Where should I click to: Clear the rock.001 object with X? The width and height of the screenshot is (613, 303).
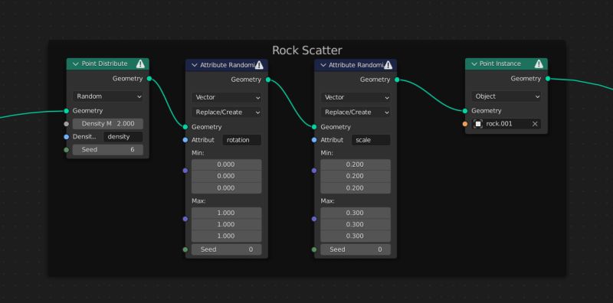click(535, 124)
